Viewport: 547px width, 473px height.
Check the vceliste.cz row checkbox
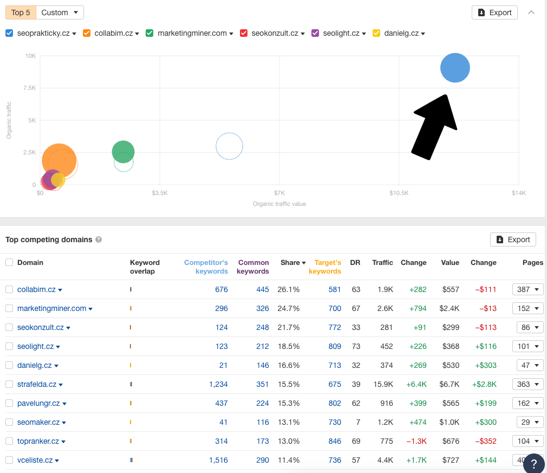coord(9,460)
